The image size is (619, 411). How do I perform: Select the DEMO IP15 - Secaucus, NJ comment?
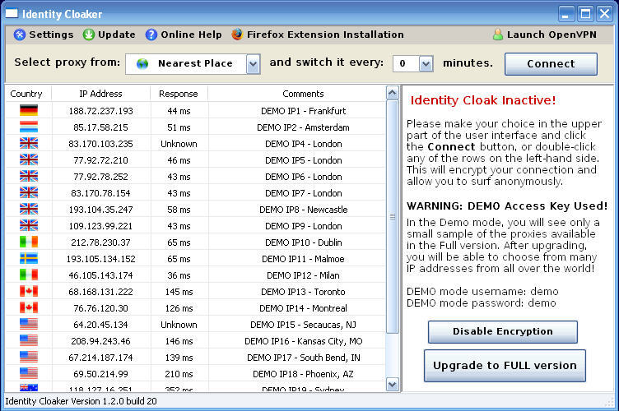pyautogui.click(x=303, y=325)
